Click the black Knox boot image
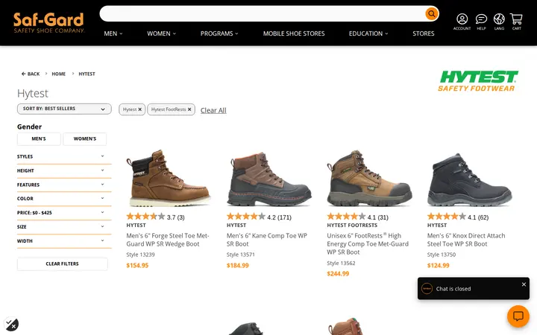This screenshot has height=335, width=537. 469,179
